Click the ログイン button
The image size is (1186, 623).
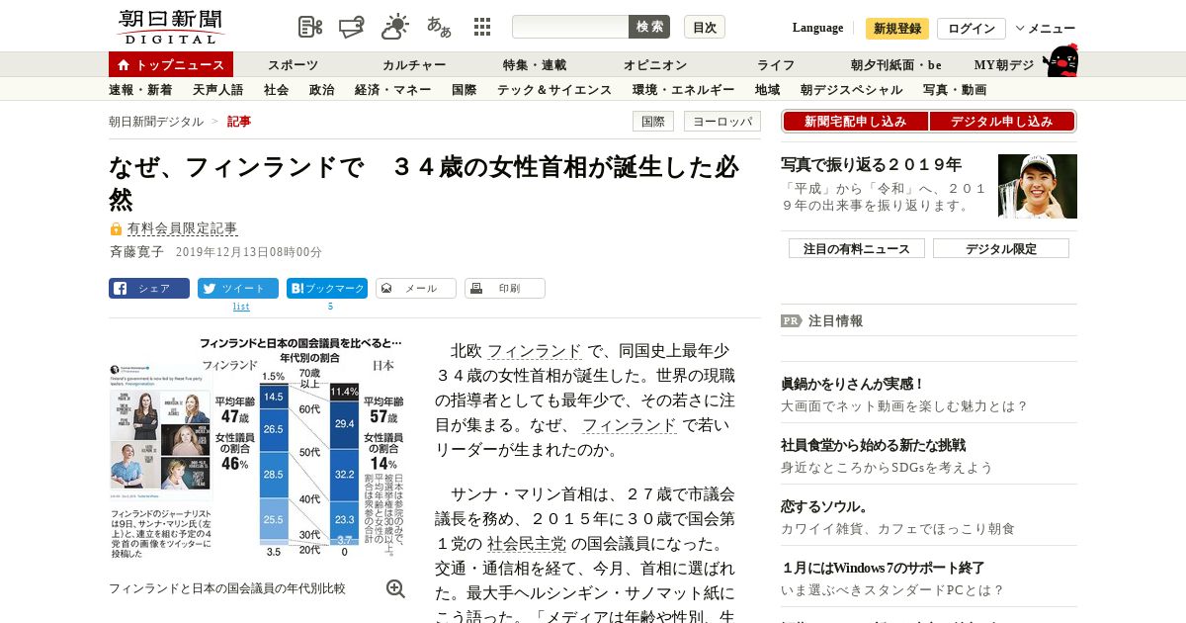pyautogui.click(x=972, y=29)
